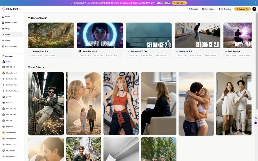Image resolution: width=258 pixels, height=161 pixels.
Task: Open GPT-5.6 Sol model icon
Action: (x=4, y=67)
